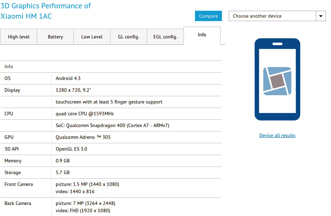
Task: Select the Low Level tab
Action: click(x=92, y=37)
